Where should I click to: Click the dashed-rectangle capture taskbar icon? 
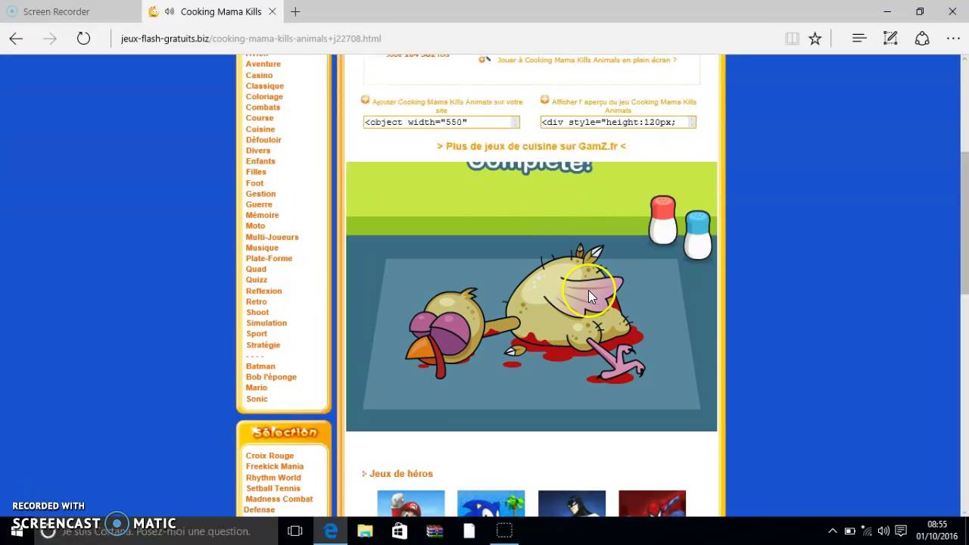(504, 531)
